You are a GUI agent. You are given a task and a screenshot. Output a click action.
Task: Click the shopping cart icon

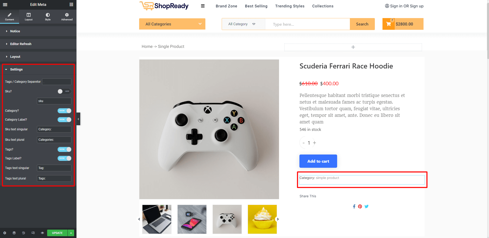[x=389, y=24]
